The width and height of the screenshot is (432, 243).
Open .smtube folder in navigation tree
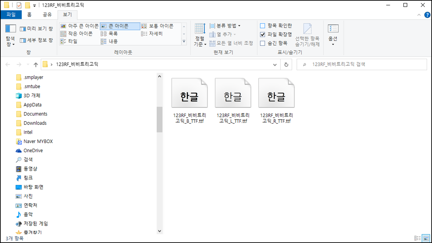pyautogui.click(x=32, y=86)
